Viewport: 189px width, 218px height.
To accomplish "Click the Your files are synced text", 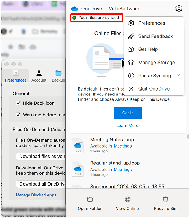I will coord(99,18).
